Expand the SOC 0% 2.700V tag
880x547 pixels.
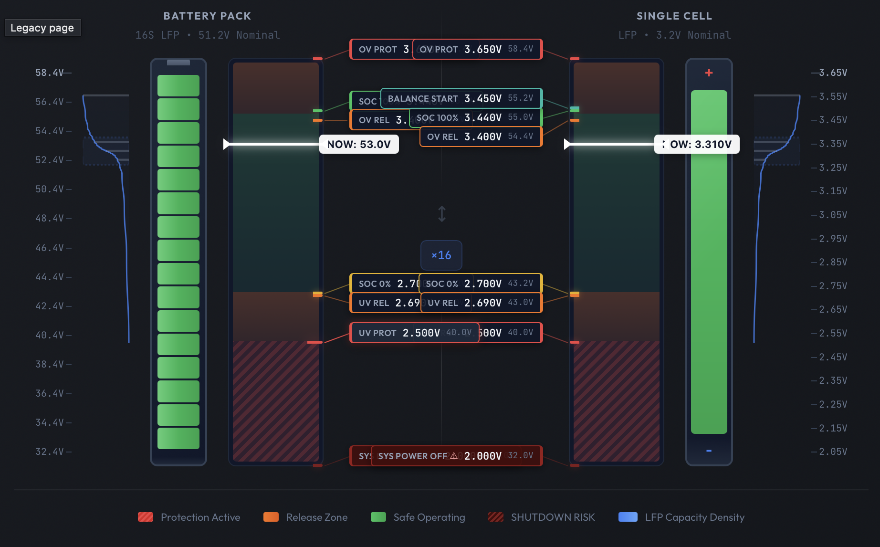pos(480,283)
